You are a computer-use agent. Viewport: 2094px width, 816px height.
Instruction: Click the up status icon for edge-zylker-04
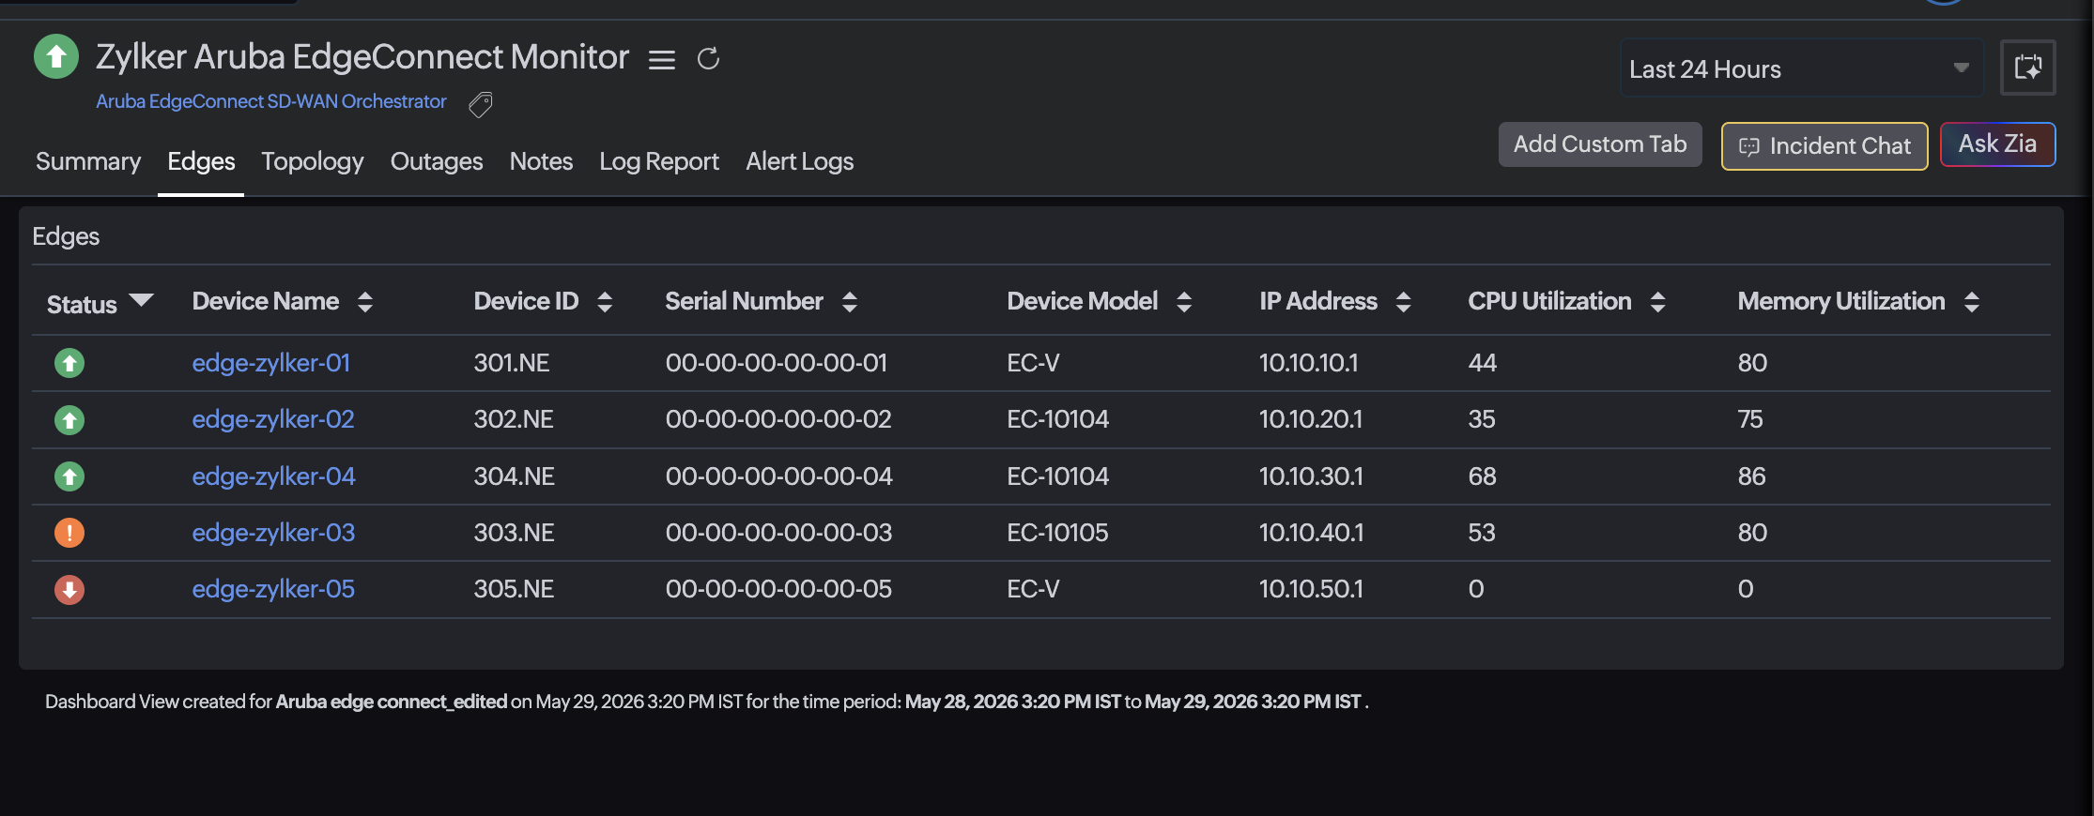69,476
